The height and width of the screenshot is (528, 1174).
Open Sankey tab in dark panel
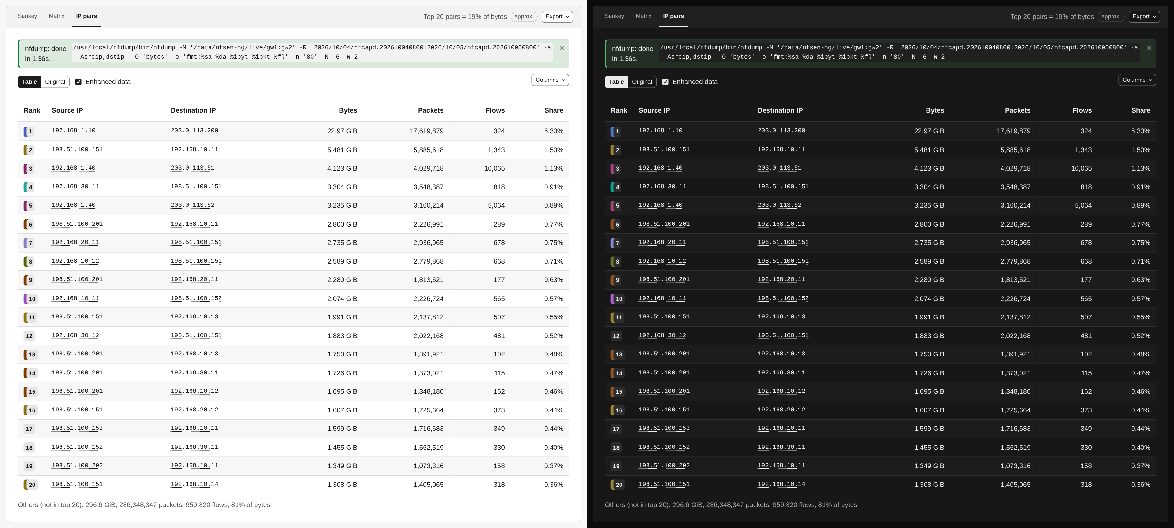pos(614,16)
